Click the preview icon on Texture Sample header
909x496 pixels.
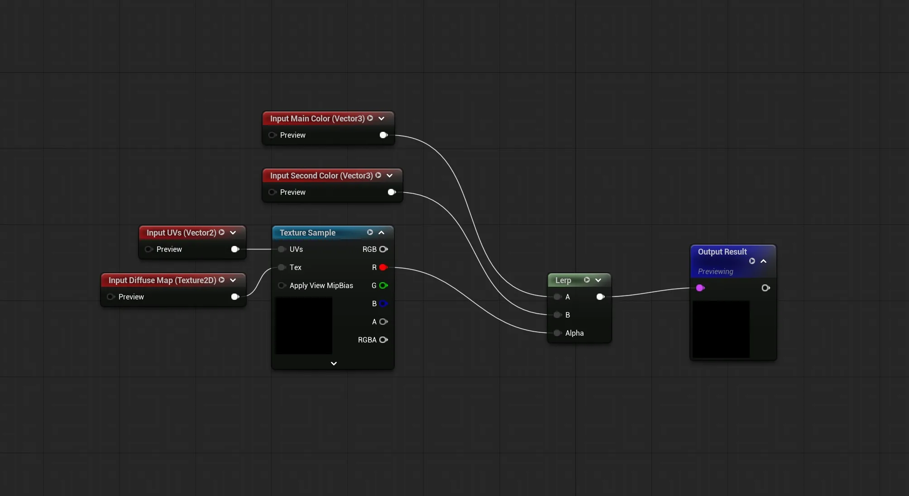370,232
